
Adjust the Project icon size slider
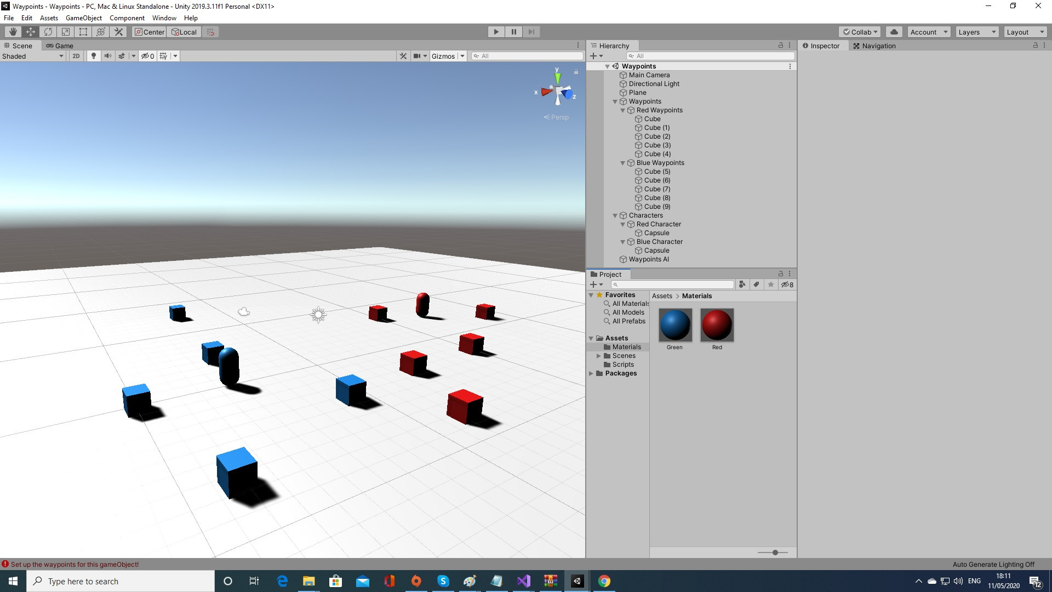pos(775,553)
